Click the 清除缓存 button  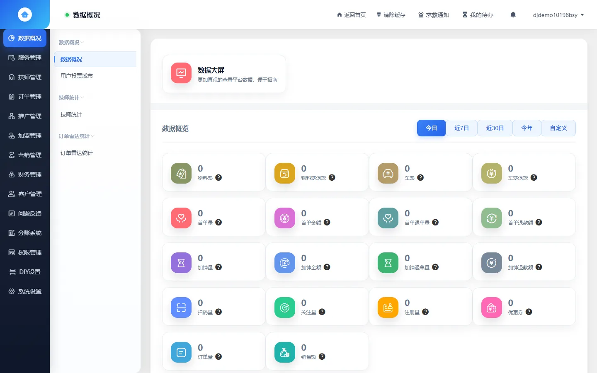(x=391, y=15)
